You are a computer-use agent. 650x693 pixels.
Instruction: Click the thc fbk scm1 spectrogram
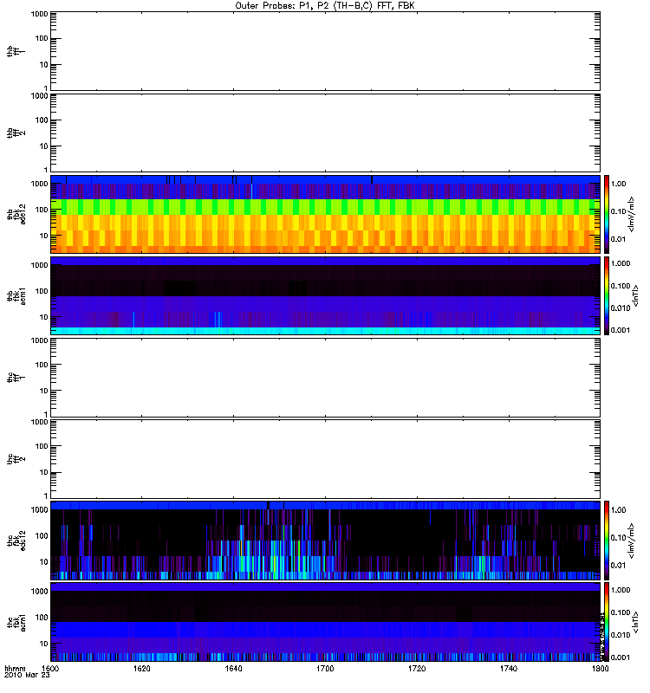click(325, 622)
